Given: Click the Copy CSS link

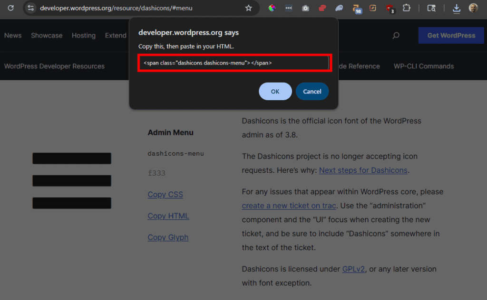Looking at the screenshot, I should point(165,195).
